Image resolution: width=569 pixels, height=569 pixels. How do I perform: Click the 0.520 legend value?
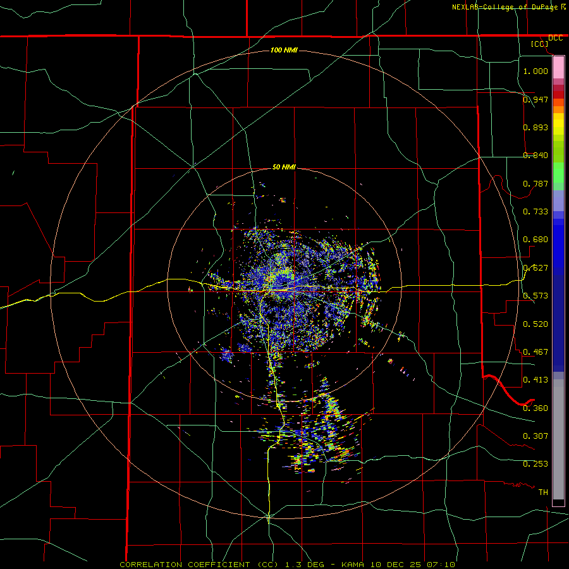pos(535,324)
